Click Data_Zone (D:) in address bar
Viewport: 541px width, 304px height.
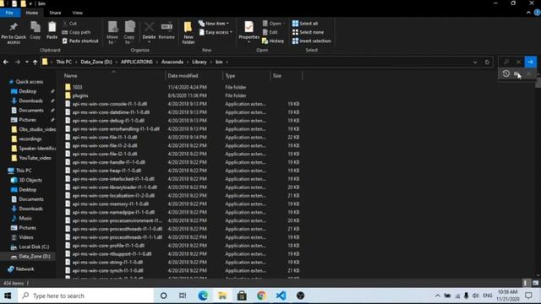[x=96, y=62]
